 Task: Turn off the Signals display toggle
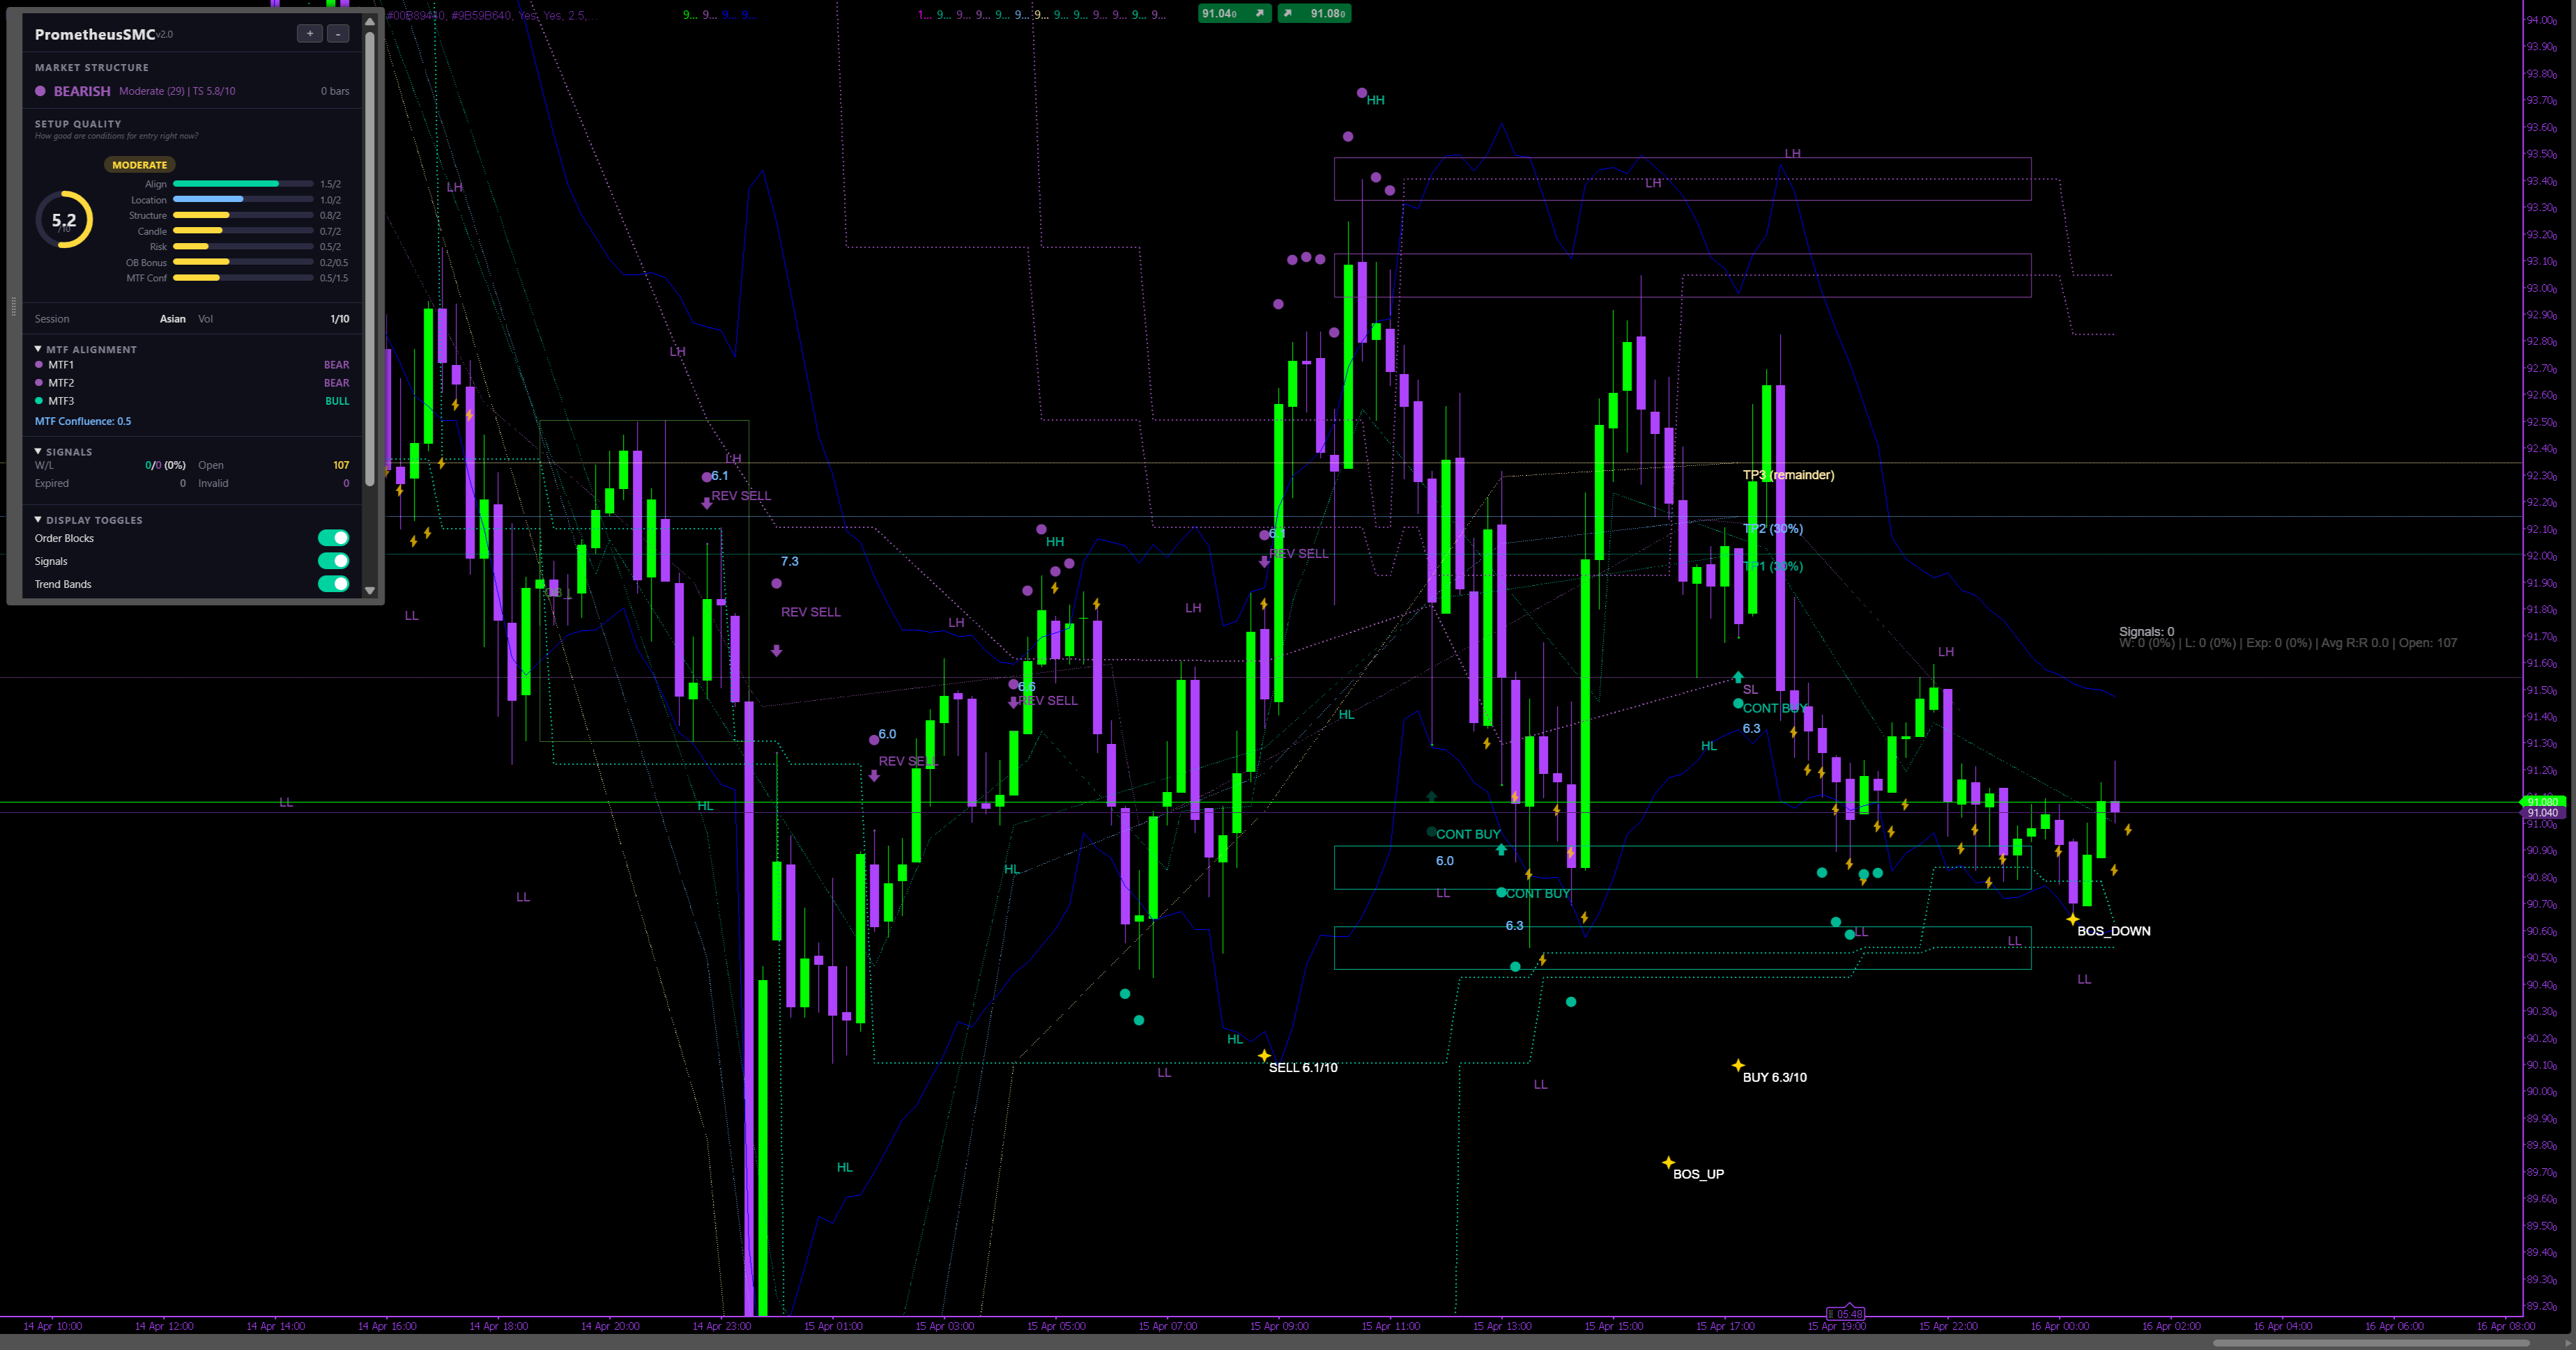point(333,561)
